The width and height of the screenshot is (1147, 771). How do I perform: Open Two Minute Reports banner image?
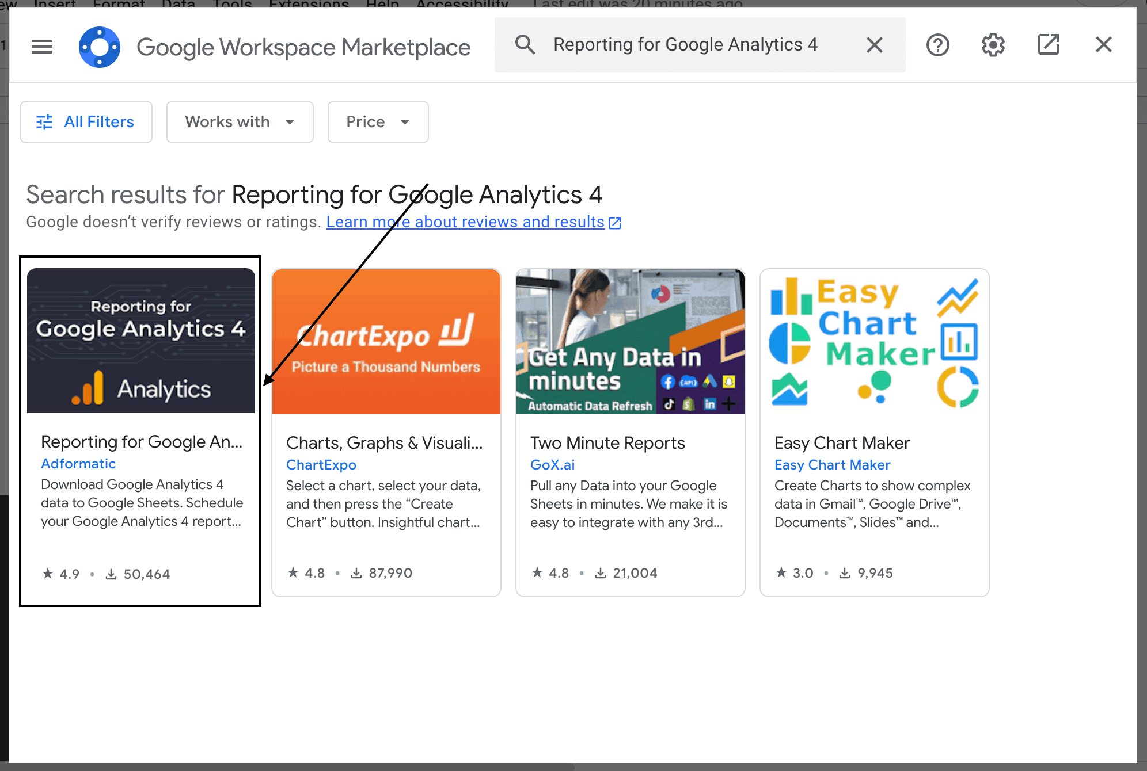[631, 342]
